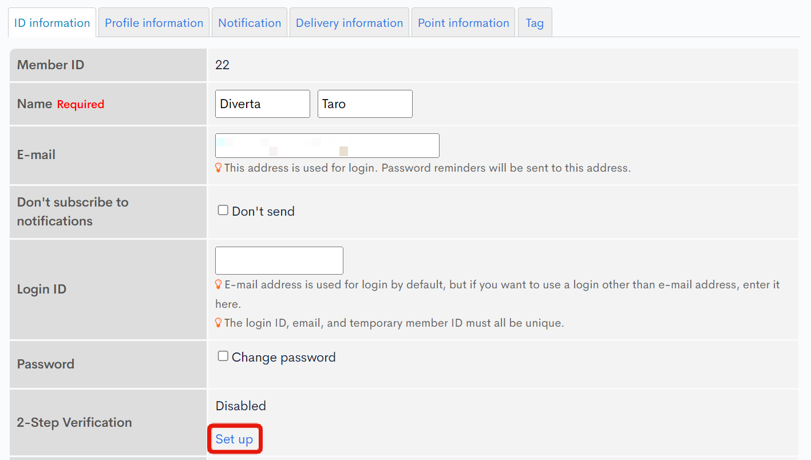
Task: Click the name field containing Taro
Action: coord(365,104)
